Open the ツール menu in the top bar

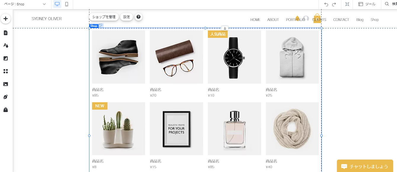pos(367,4)
